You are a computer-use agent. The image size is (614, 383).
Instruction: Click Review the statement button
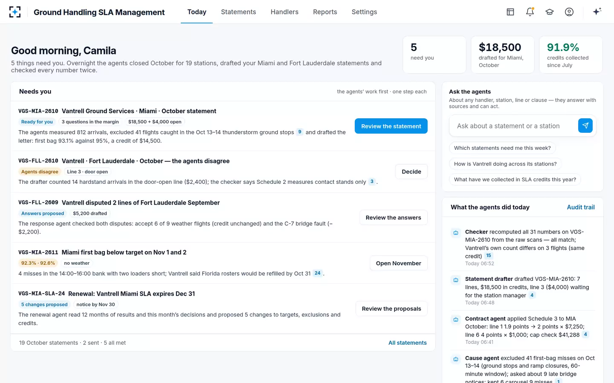click(x=391, y=126)
